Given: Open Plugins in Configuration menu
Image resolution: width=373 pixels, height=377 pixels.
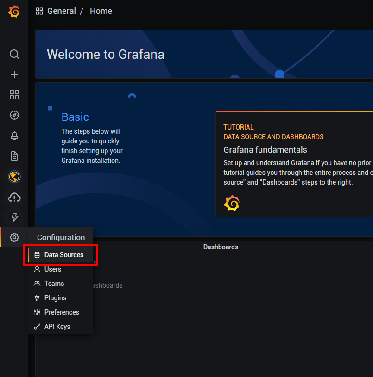Looking at the screenshot, I should point(60,298).
